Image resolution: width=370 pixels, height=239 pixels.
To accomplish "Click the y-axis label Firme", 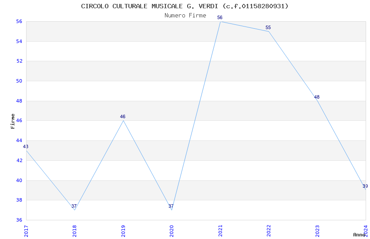I will pyautogui.click(x=13, y=121).
